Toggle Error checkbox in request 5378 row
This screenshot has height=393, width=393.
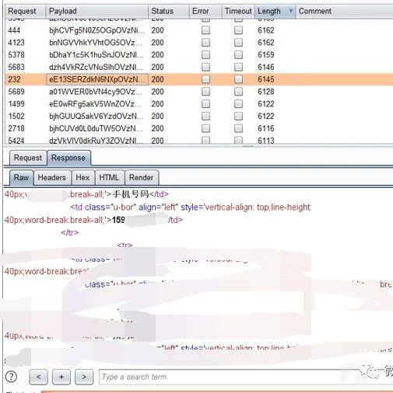205,54
